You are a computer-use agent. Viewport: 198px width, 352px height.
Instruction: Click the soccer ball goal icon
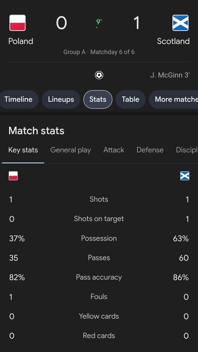(x=99, y=75)
